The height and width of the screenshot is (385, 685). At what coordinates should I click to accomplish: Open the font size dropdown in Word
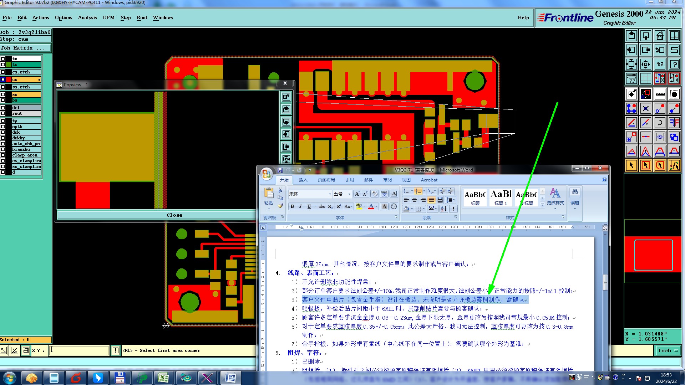point(349,194)
